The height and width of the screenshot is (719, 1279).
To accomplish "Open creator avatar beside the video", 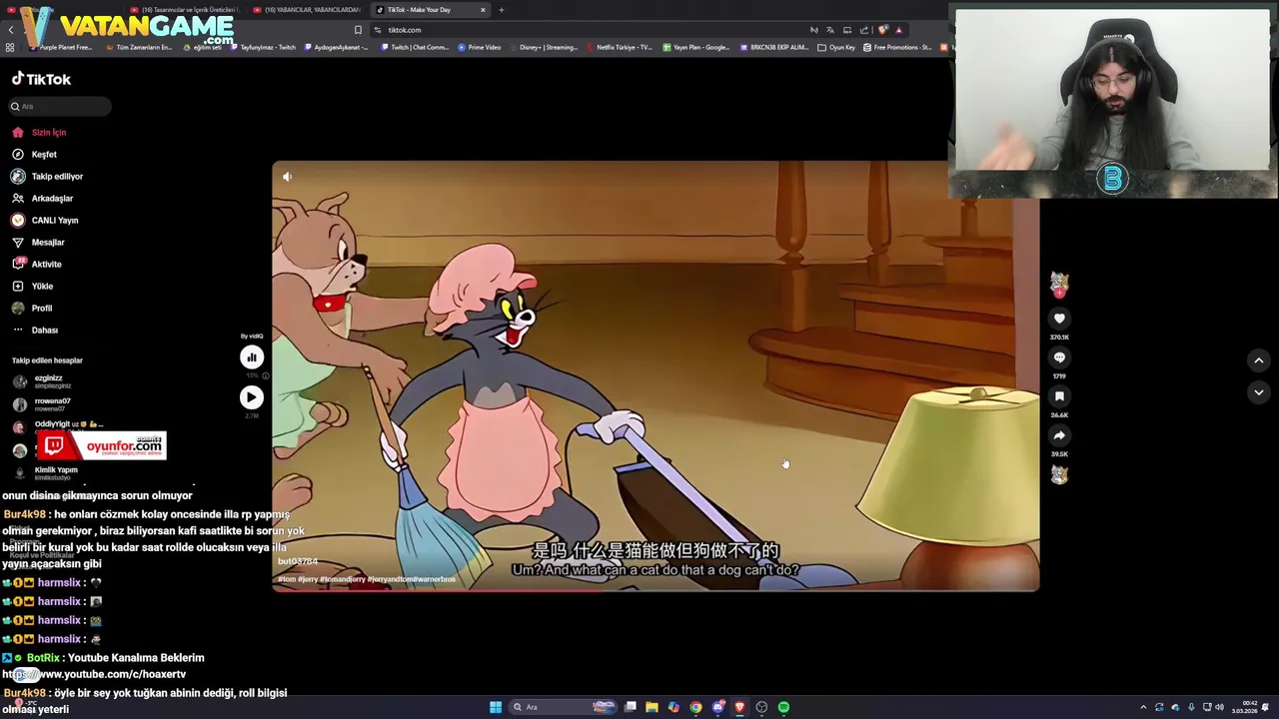I will (1059, 283).
